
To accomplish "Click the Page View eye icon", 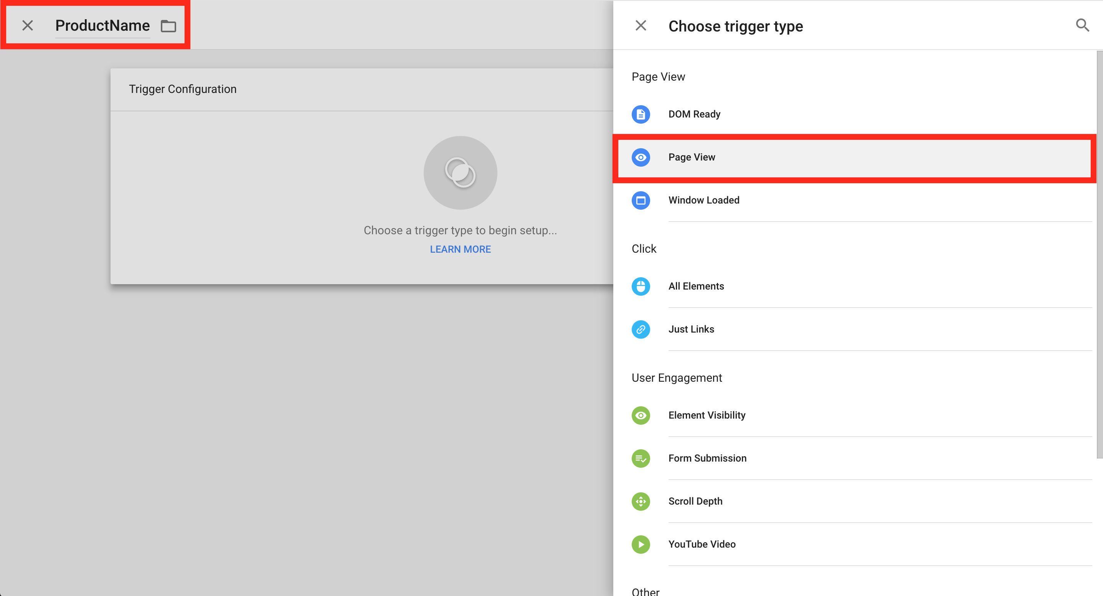I will coord(641,157).
